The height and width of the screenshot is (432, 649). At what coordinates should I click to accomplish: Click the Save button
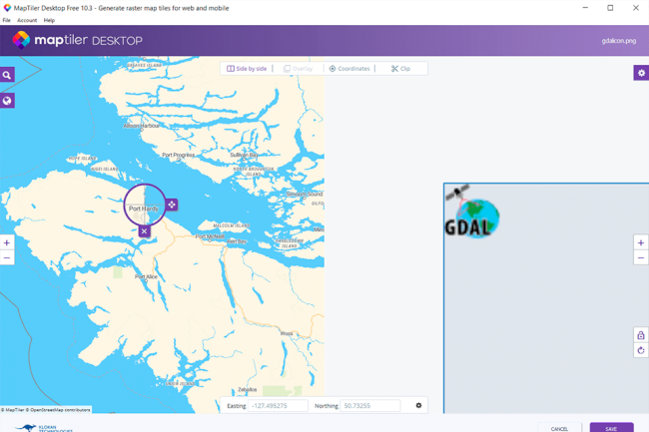click(x=611, y=428)
